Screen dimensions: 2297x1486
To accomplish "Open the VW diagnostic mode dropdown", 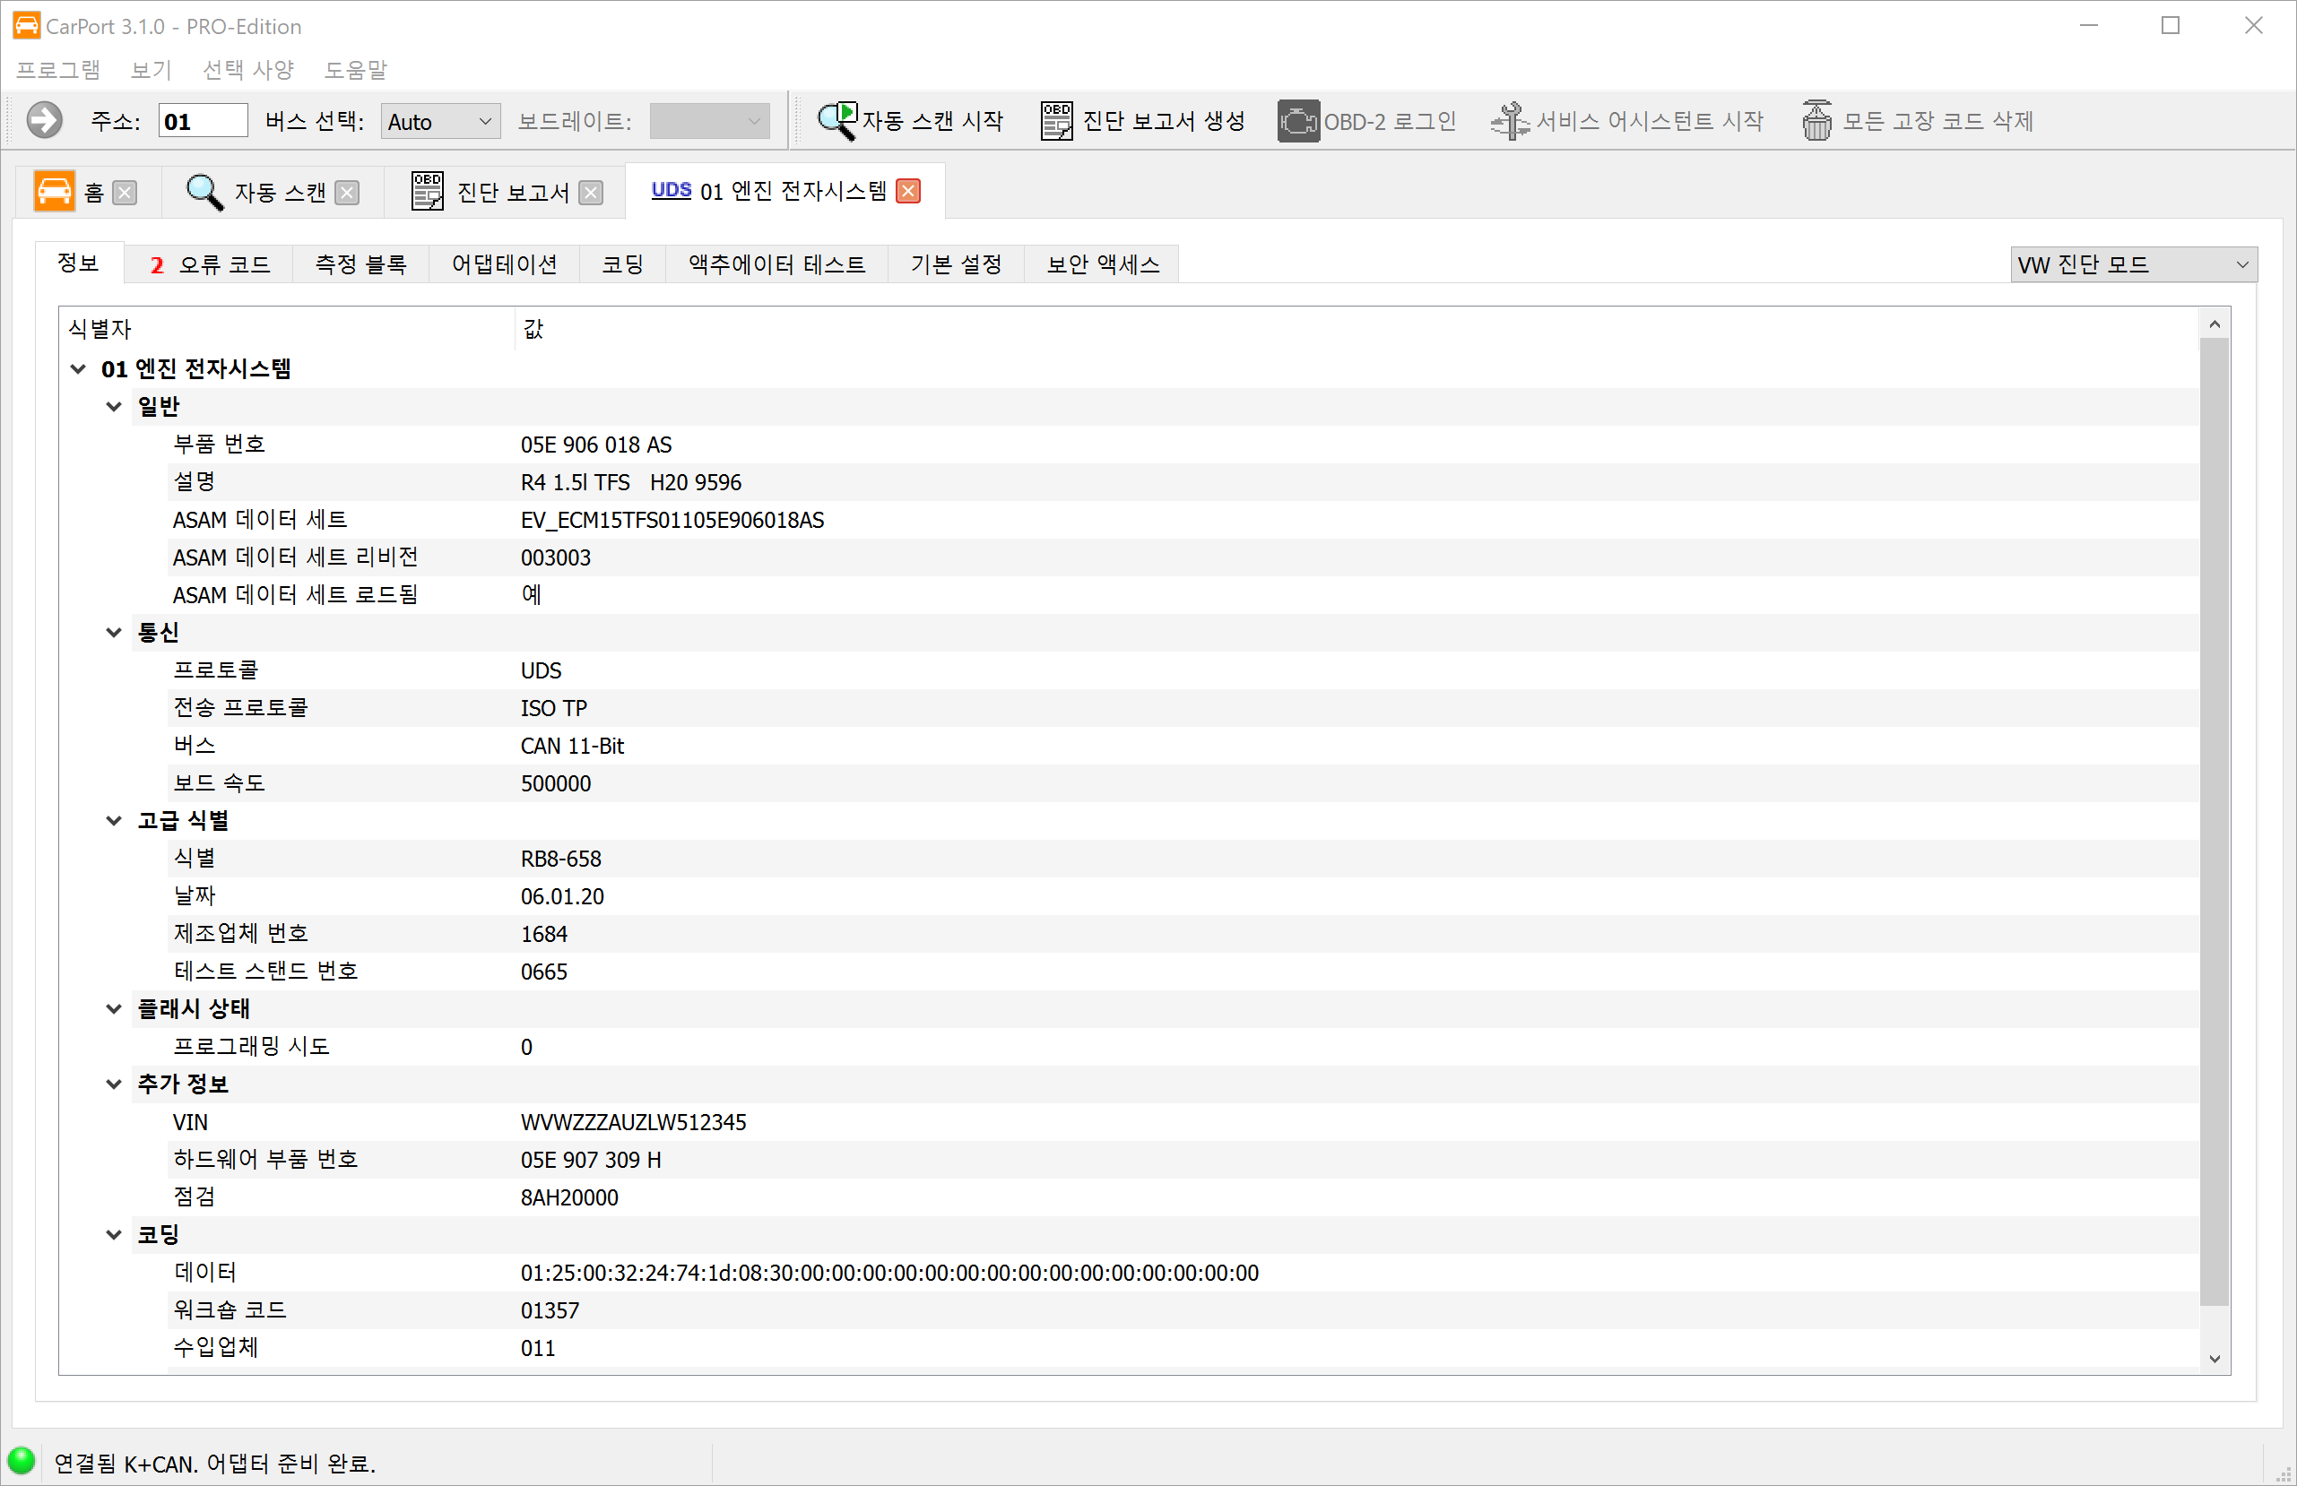I will [2133, 264].
